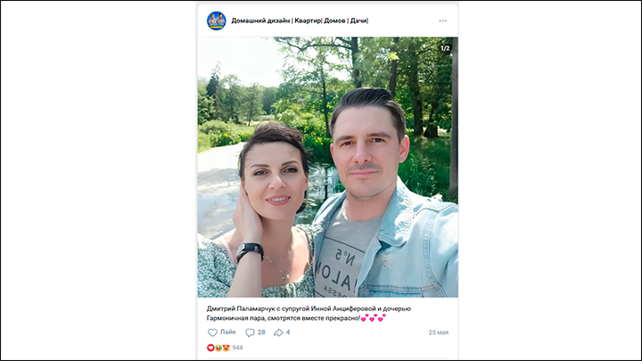Click the group avatar in the post header
The image size is (642, 361).
216,21
